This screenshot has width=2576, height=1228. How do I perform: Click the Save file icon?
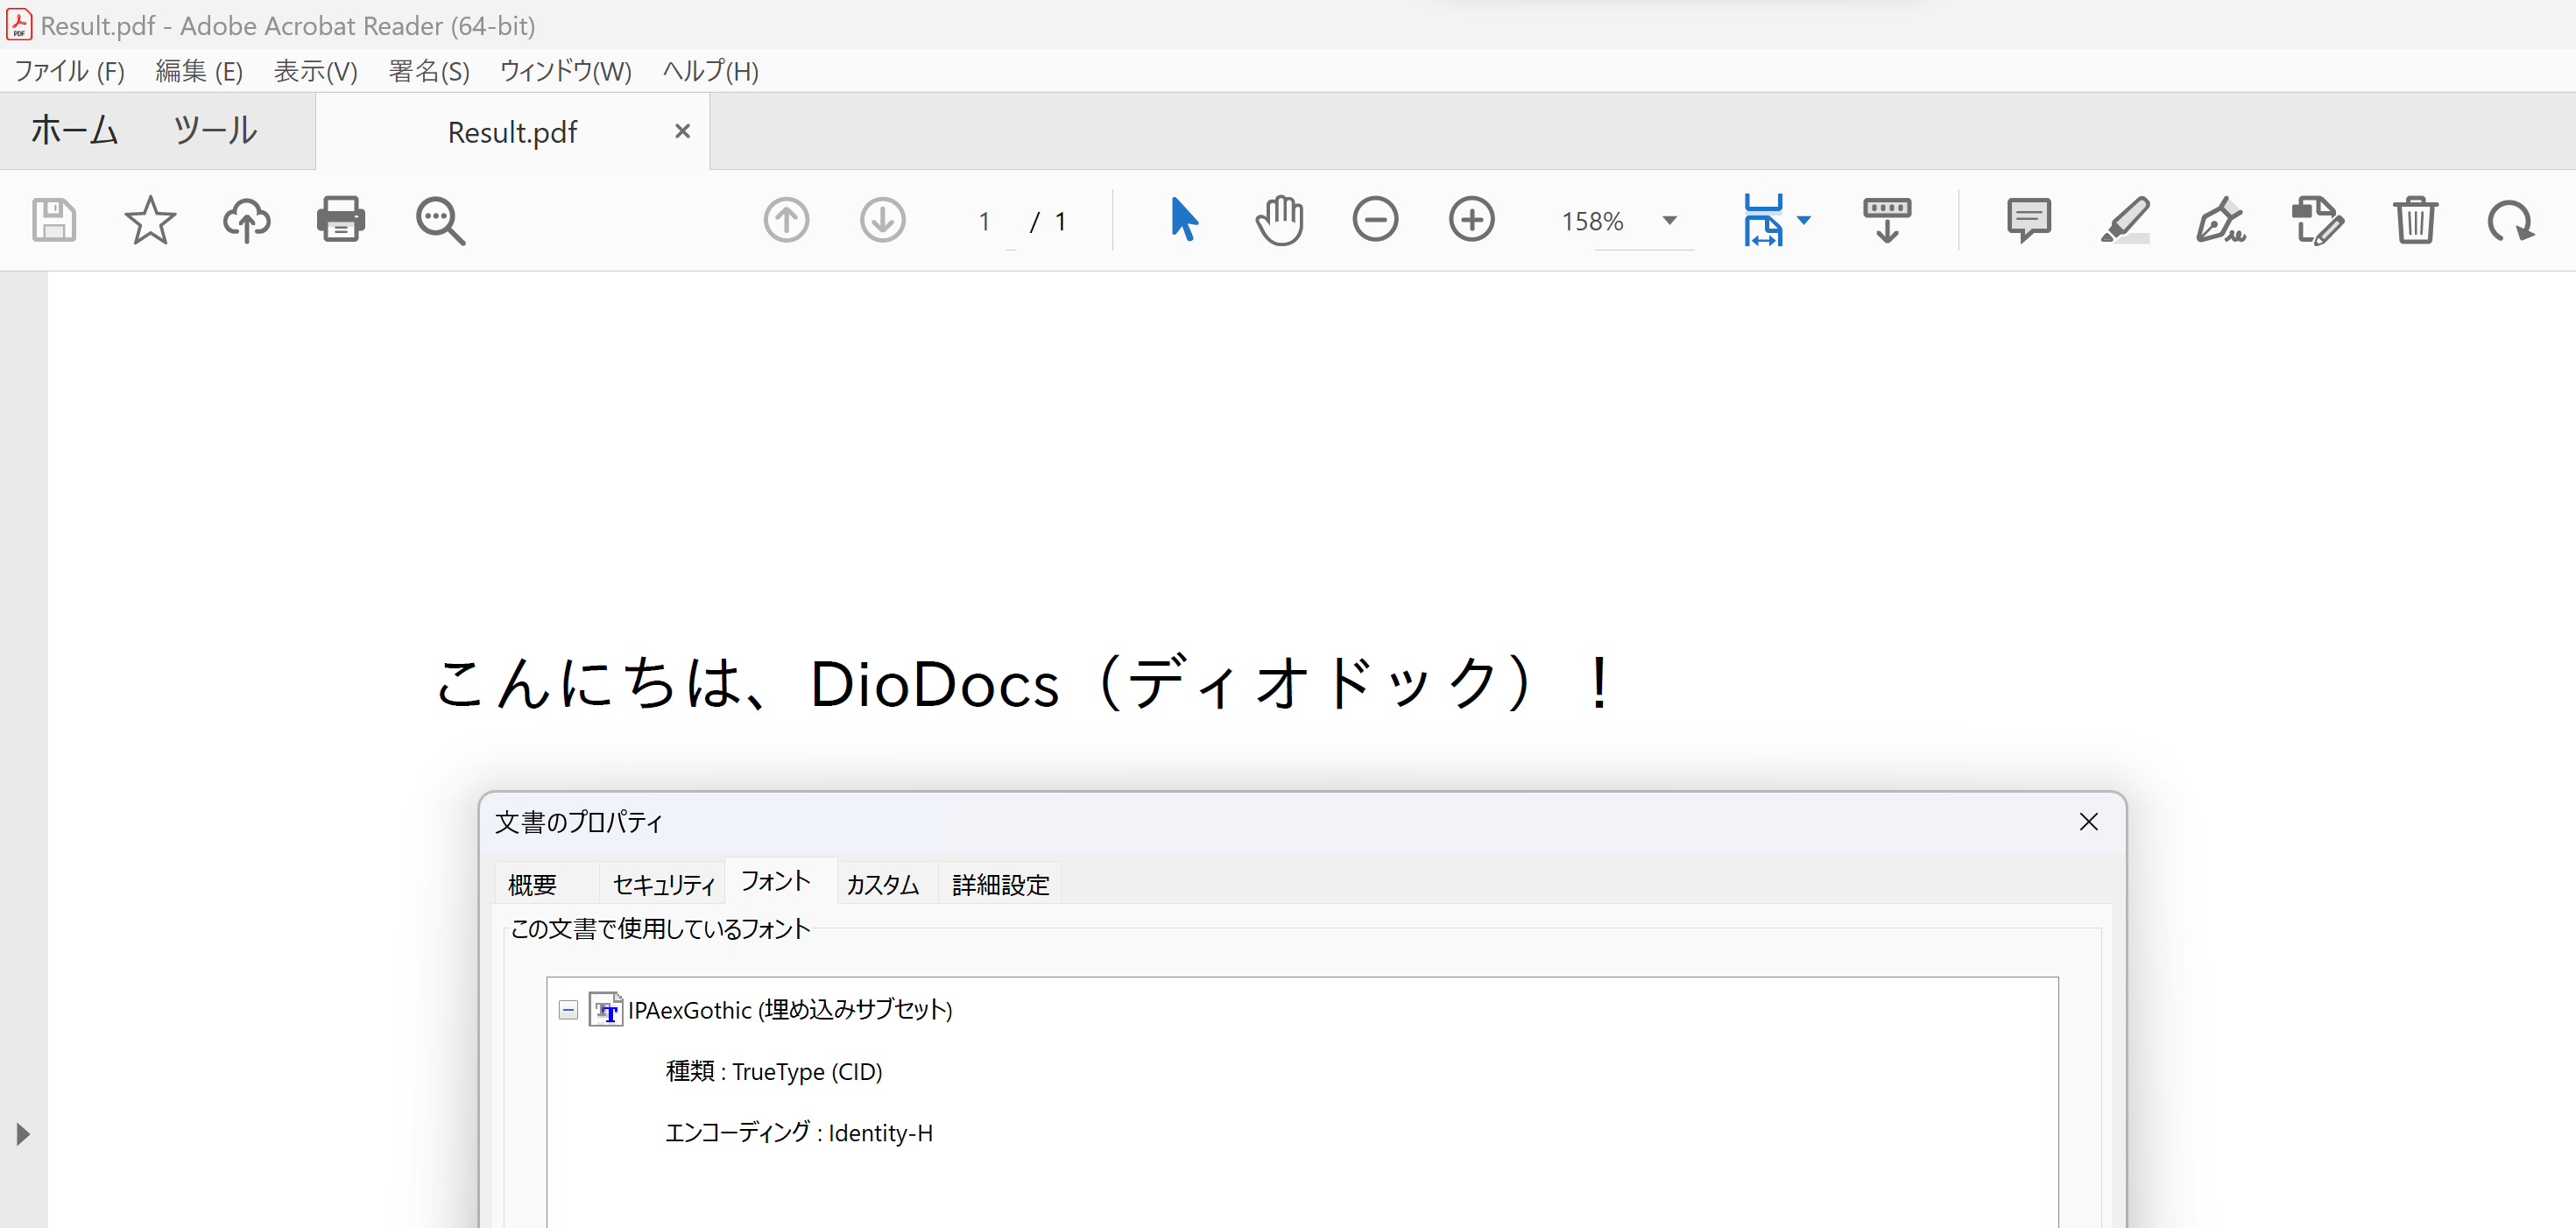pos(54,220)
